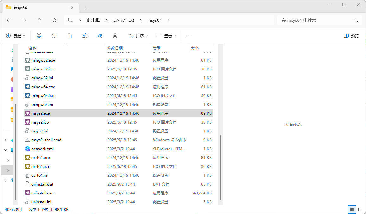Close the msys64 tab

pyautogui.click(x=72, y=8)
